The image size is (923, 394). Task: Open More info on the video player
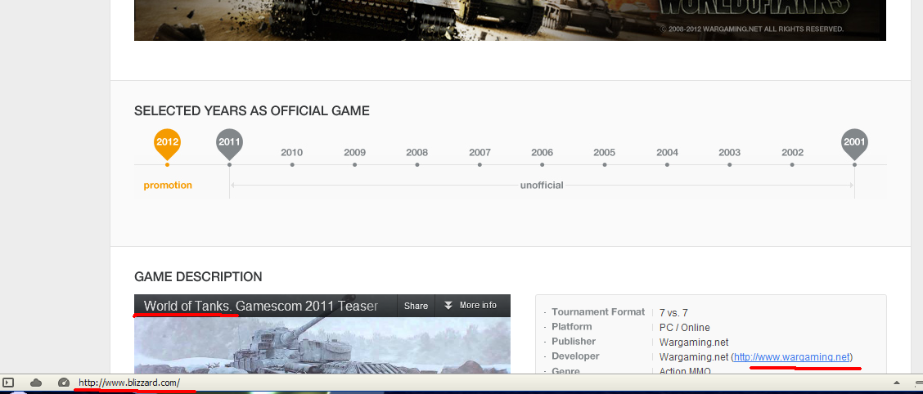tap(470, 306)
